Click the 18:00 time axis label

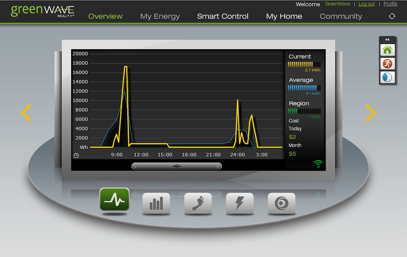[189, 155]
